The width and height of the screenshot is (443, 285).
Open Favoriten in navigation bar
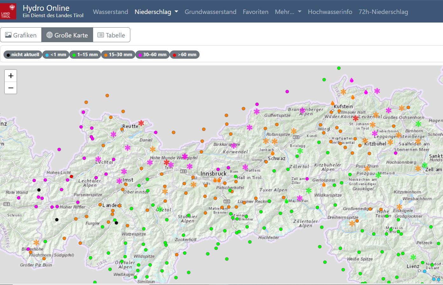pyautogui.click(x=256, y=12)
